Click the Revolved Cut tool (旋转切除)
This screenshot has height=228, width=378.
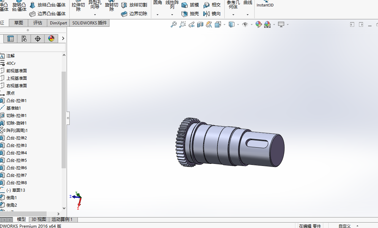click(111, 6)
